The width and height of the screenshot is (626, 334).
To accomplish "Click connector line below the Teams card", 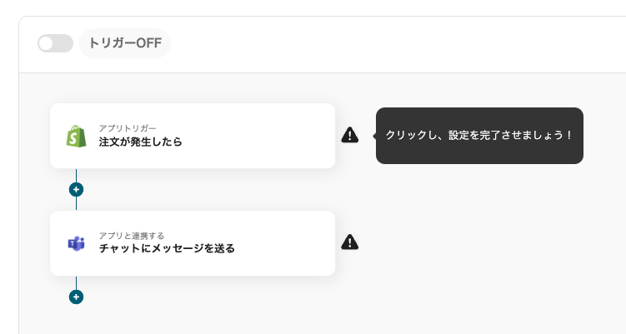I will tap(76, 282).
